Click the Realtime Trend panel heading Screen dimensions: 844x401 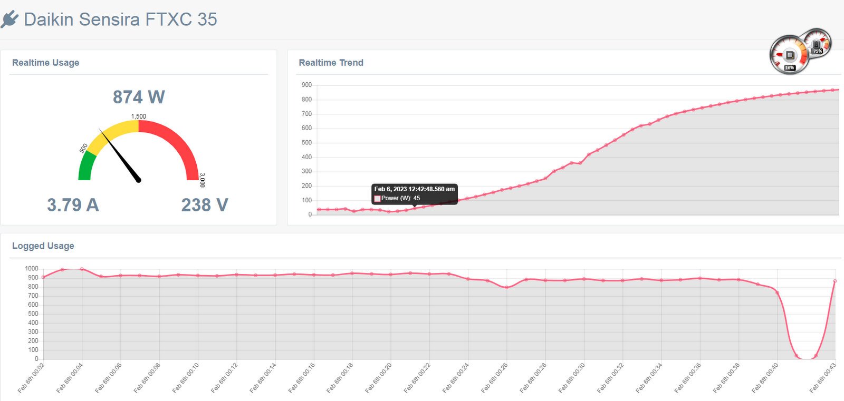pyautogui.click(x=331, y=63)
